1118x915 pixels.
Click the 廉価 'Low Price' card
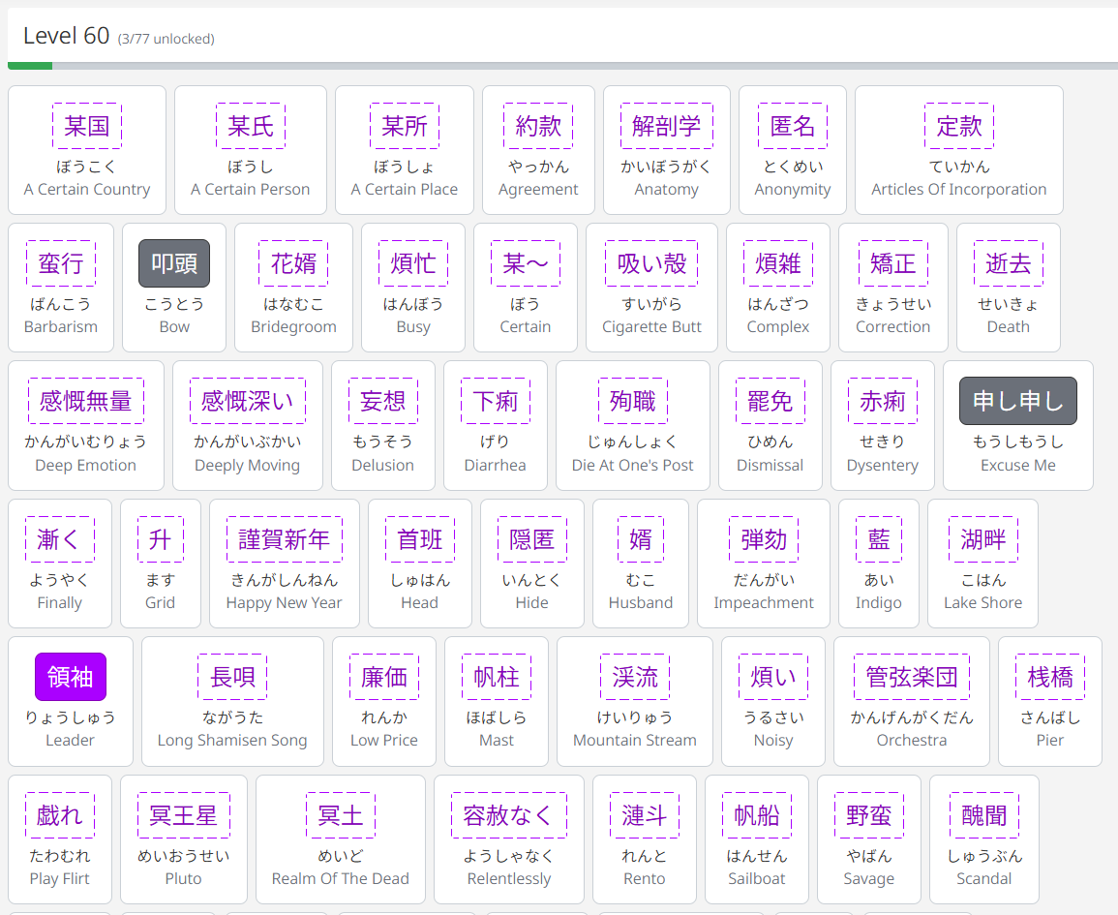384,701
